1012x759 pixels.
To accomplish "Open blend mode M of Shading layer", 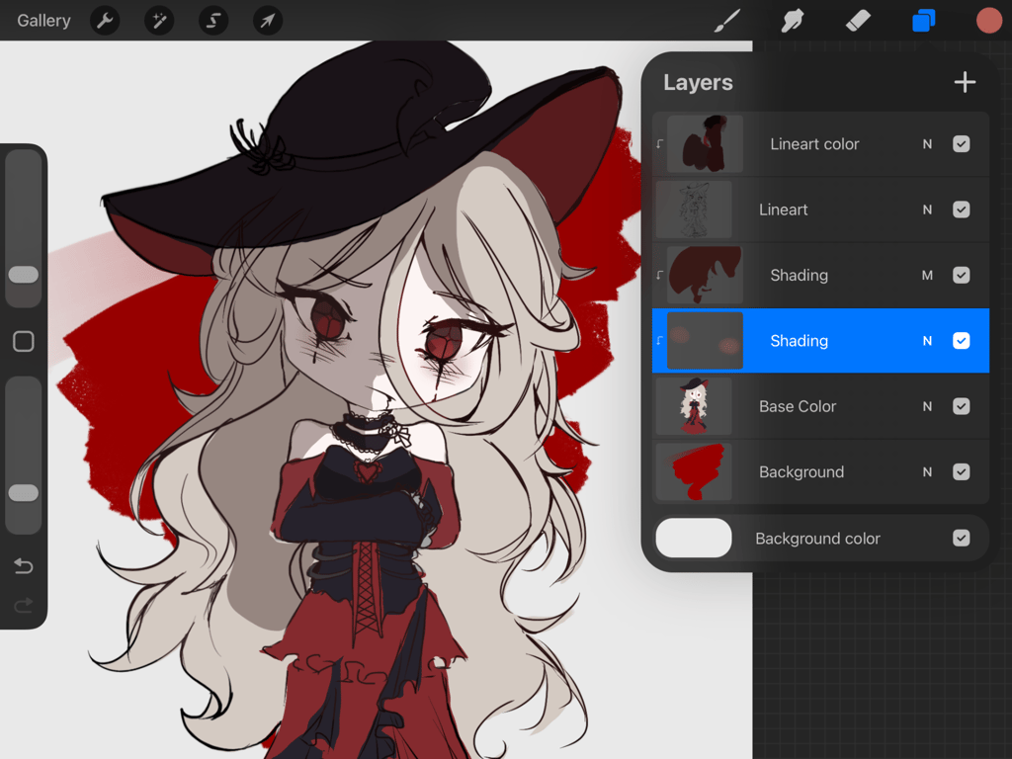I will coord(927,276).
